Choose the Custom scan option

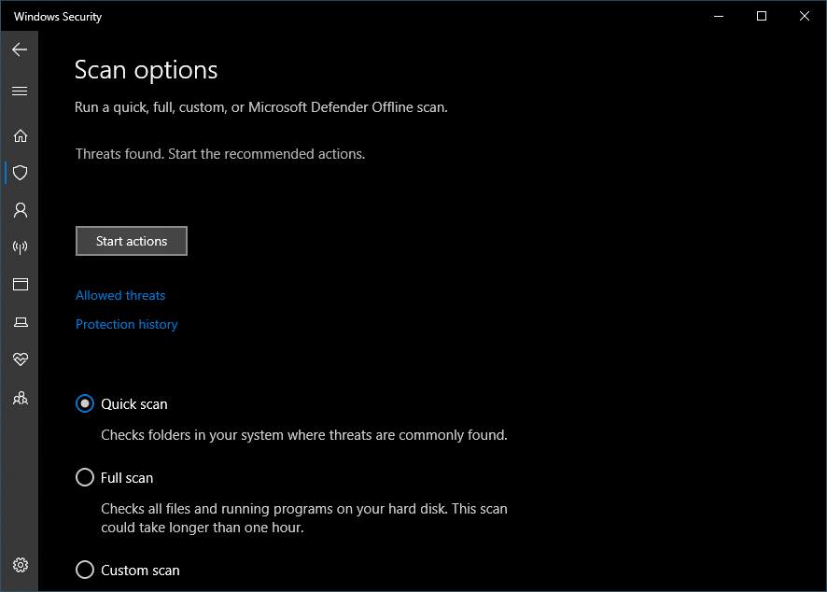[x=85, y=570]
